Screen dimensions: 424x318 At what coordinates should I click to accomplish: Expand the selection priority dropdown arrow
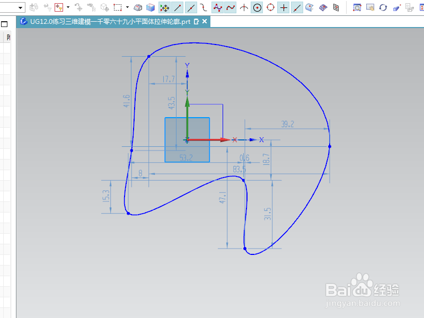[x=68, y=7]
